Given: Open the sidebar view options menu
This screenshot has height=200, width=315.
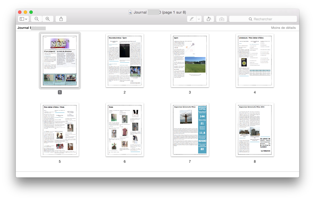Looking at the screenshot, I should pyautogui.click(x=23, y=19).
